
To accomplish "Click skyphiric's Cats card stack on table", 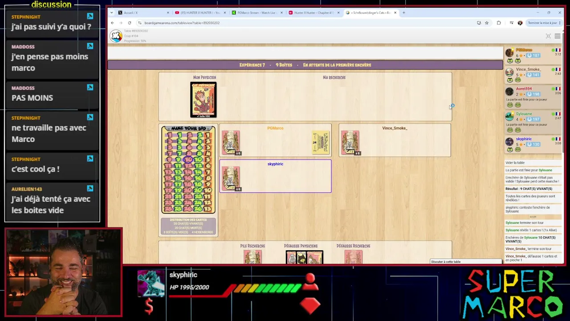I will click(x=231, y=178).
